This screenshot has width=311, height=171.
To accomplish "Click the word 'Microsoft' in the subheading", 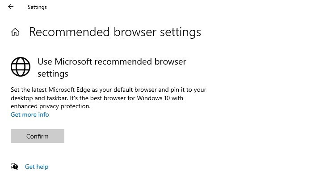I will pos(73,62).
